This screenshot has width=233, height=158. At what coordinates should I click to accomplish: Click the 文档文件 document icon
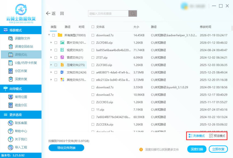click(x=62, y=72)
